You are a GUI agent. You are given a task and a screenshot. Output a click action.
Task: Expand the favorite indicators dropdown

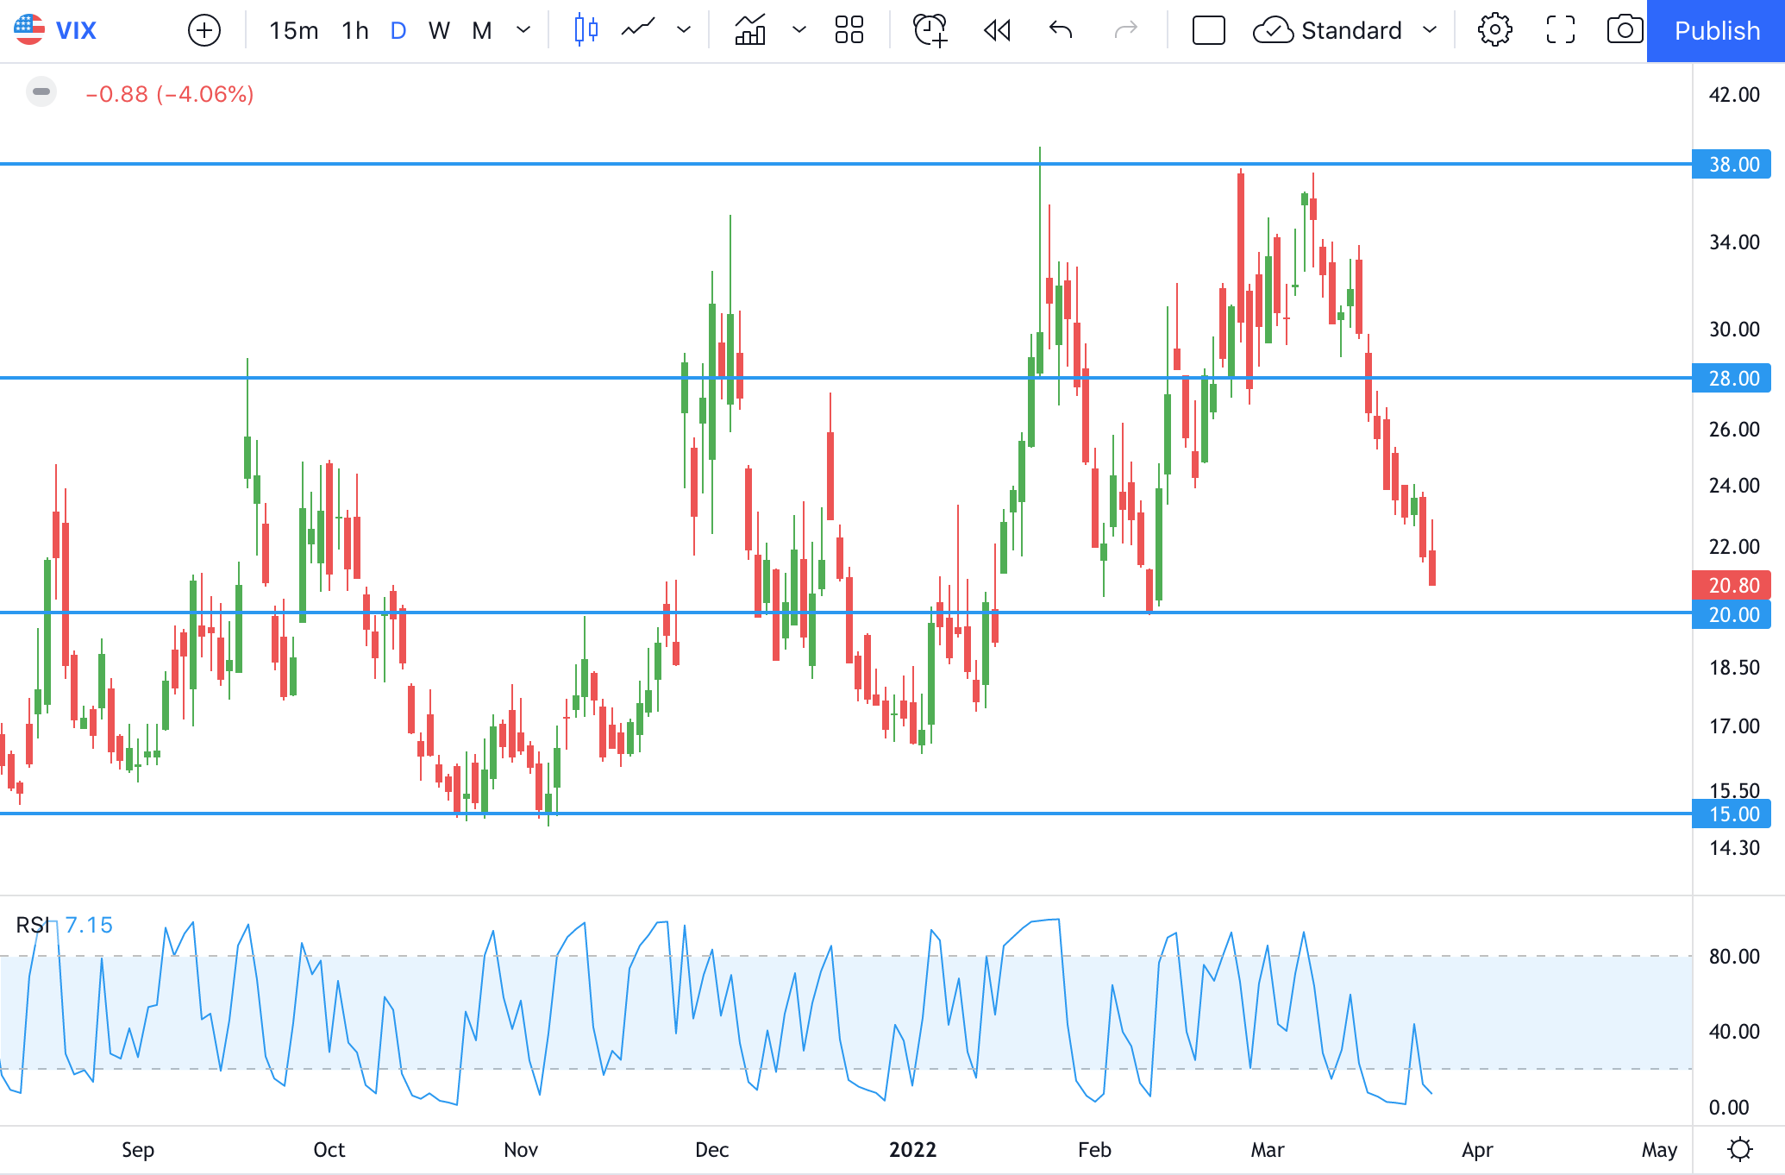pos(799,31)
